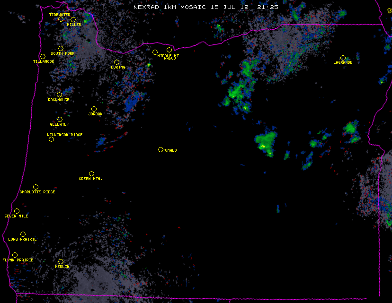The width and height of the screenshot is (392, 303).
Task: Select the Wilkinson Ridge station circle
Action: 51,139
